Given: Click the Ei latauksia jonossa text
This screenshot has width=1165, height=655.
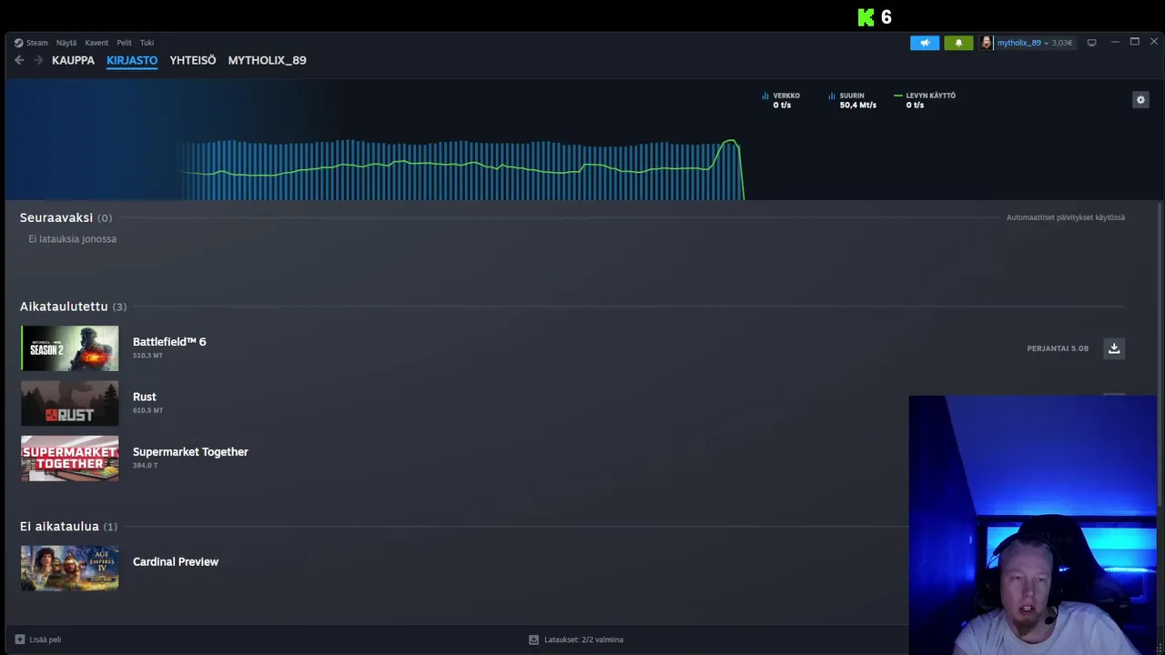Looking at the screenshot, I should click(72, 239).
